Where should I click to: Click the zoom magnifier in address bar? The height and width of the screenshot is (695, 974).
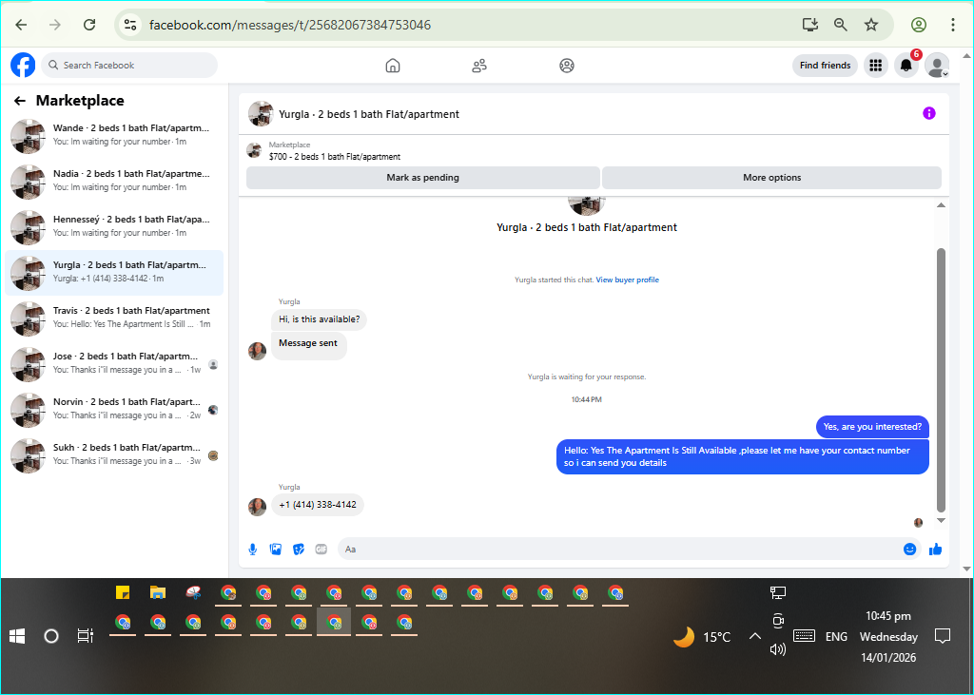tap(841, 25)
